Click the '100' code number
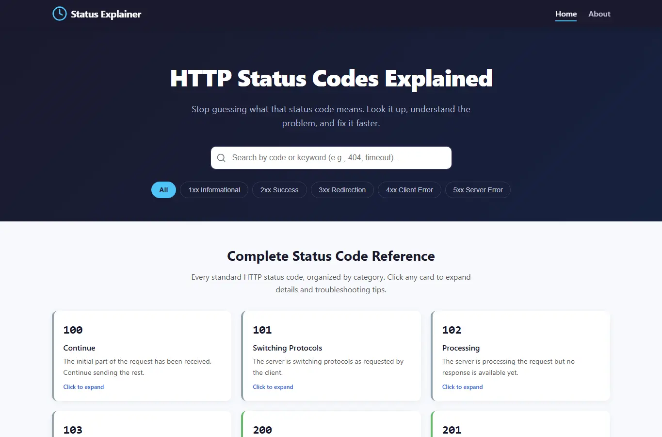 (73, 330)
